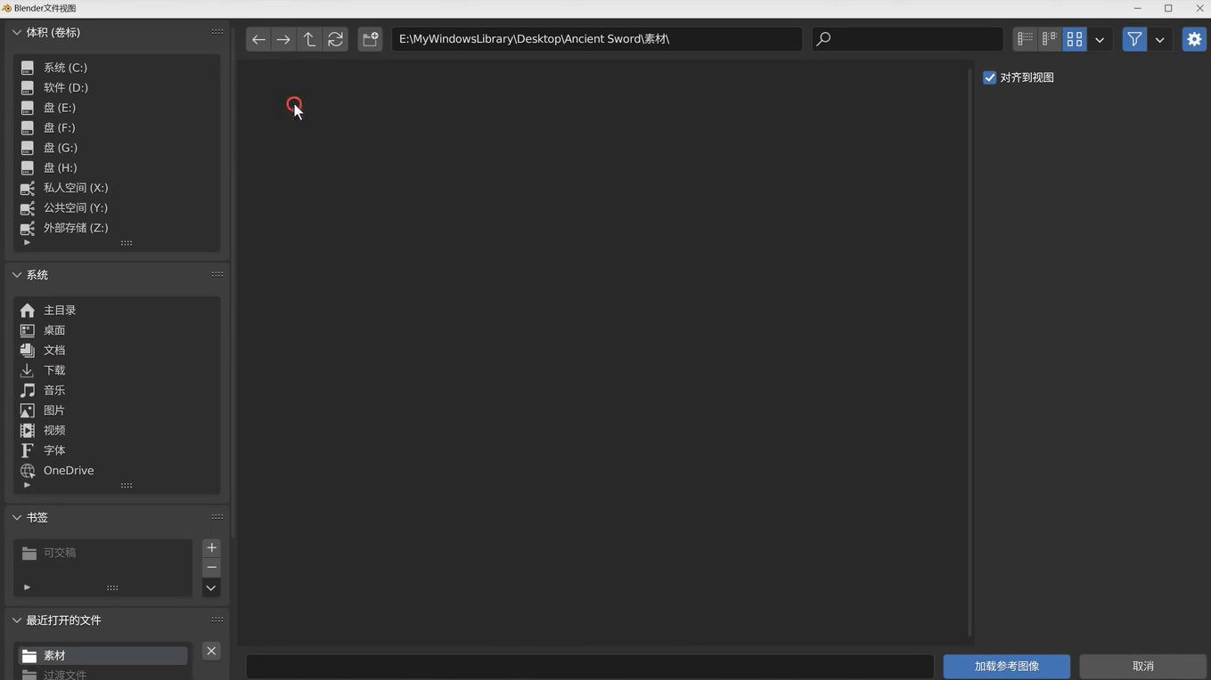1211x680 pixels.
Task: Click the search magnifier icon
Action: tap(823, 39)
